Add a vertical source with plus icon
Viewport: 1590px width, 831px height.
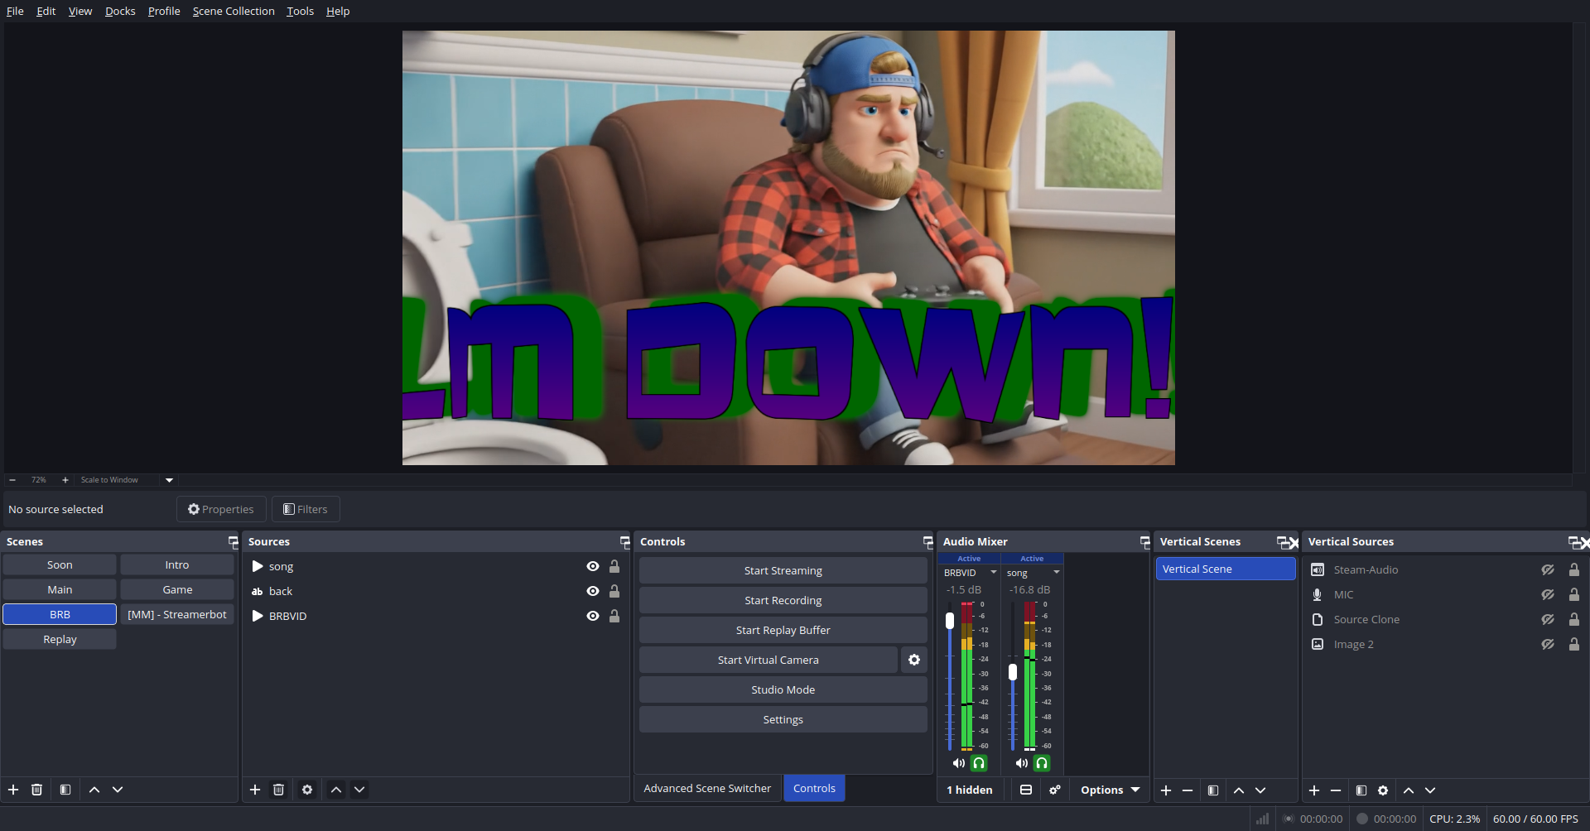pos(1314,790)
